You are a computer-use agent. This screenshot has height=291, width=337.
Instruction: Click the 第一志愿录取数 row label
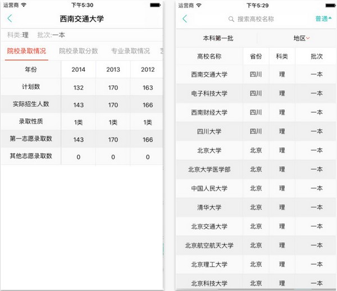31,139
